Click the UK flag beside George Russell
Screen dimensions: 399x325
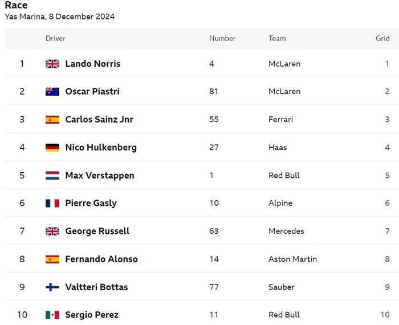pyautogui.click(x=52, y=231)
